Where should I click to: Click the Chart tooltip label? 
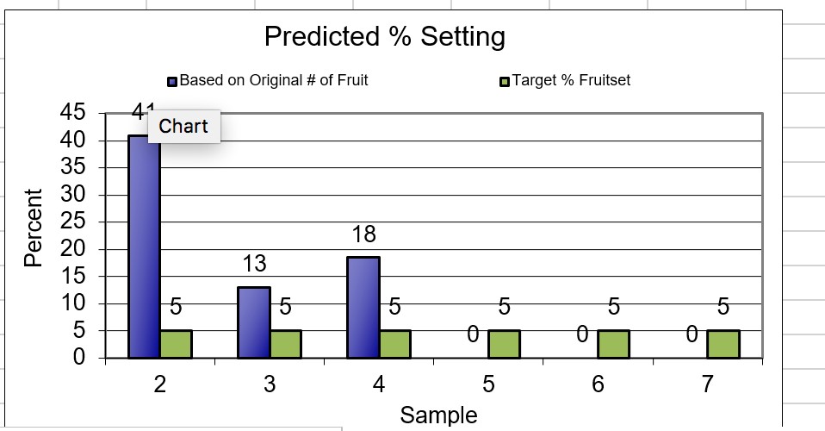183,127
